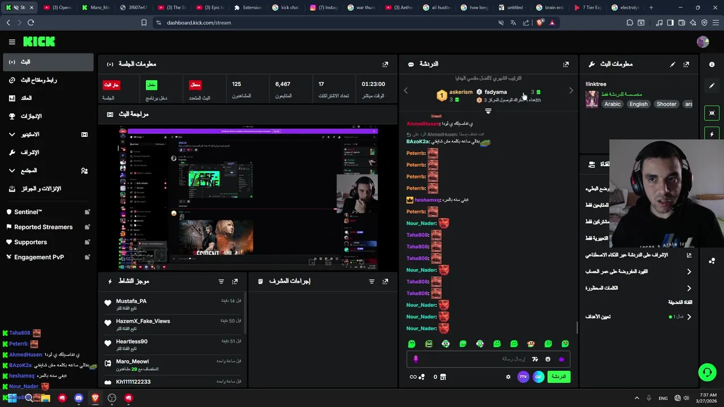The image size is (724, 407).
Task: Collapse the leaderboard with down arrow
Action: [488, 111]
